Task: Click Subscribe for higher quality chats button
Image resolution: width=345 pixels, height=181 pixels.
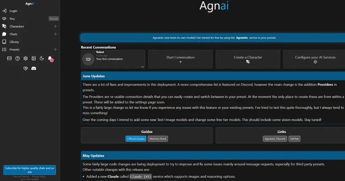Action: point(30,170)
